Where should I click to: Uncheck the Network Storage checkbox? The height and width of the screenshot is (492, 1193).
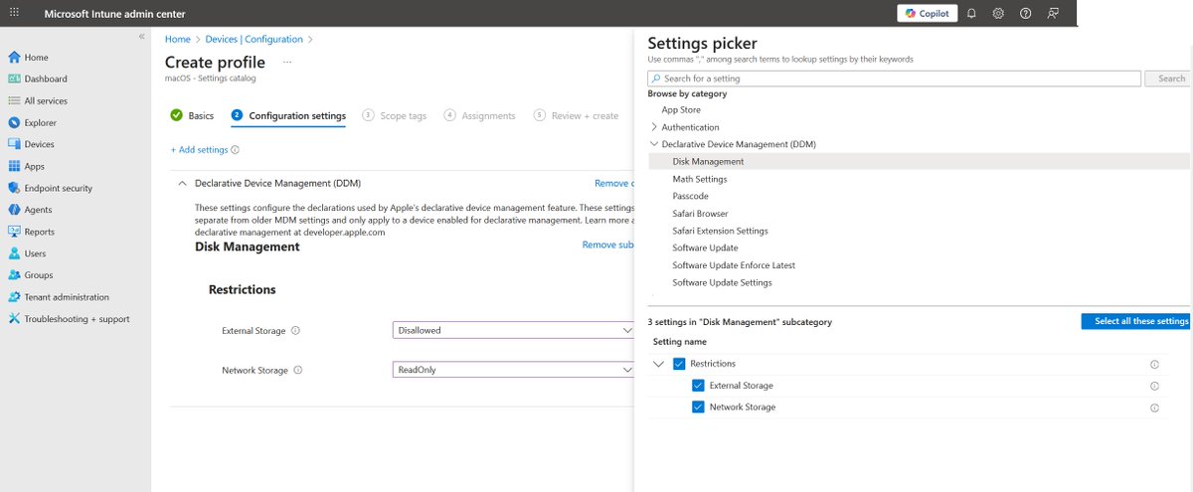tap(699, 408)
